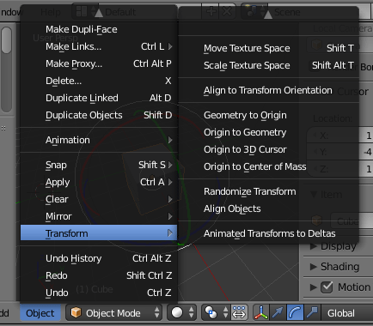
Task: Select Move Texture Space
Action: [x=268, y=48]
